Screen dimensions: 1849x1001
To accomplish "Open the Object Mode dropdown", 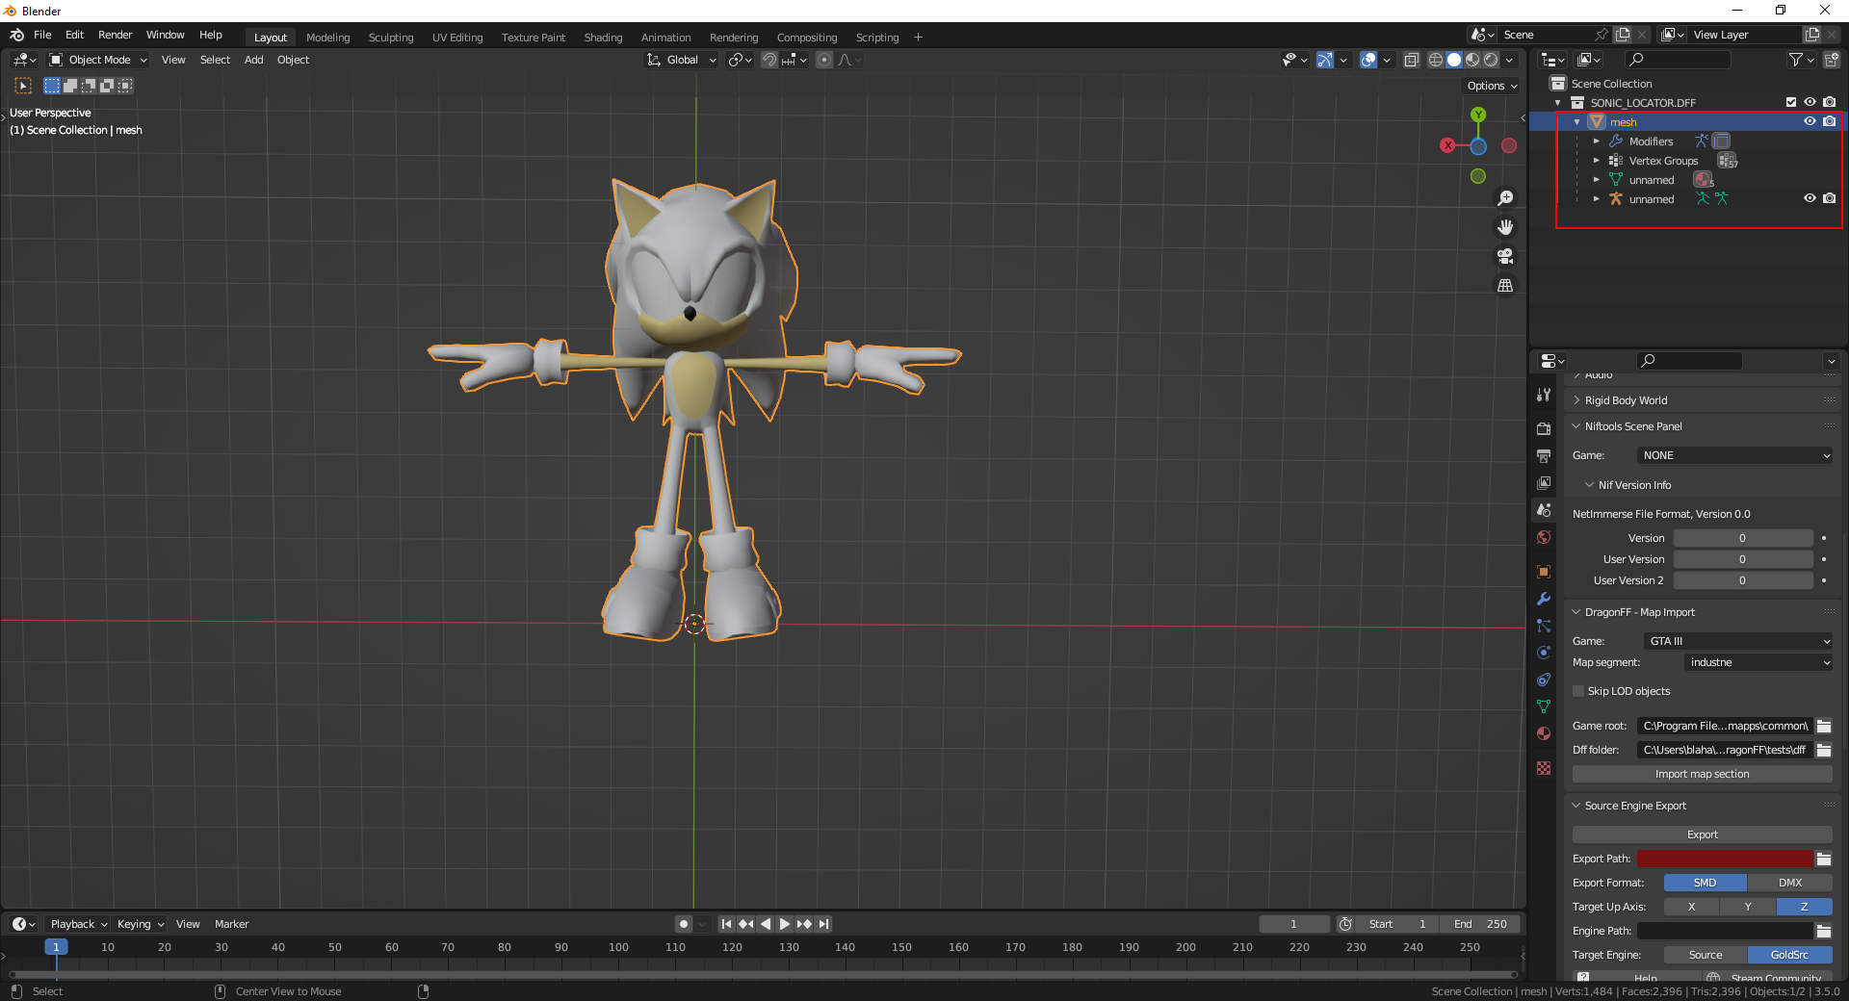I will pos(98,60).
